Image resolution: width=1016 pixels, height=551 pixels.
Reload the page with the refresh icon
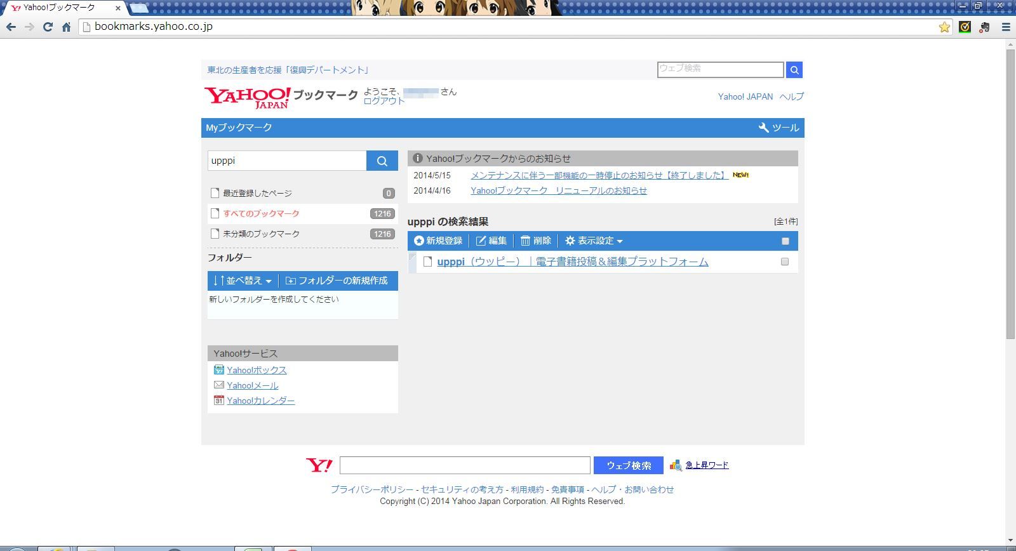(48, 27)
